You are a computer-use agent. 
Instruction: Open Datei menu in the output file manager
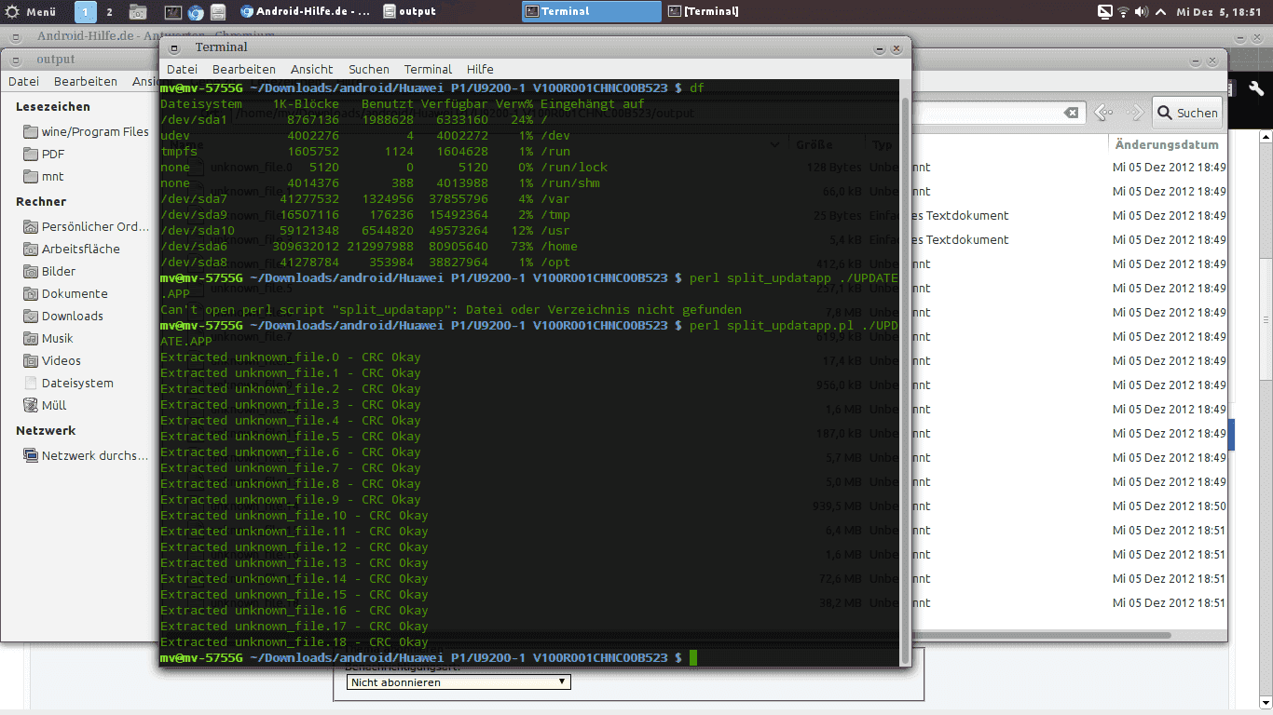23,81
